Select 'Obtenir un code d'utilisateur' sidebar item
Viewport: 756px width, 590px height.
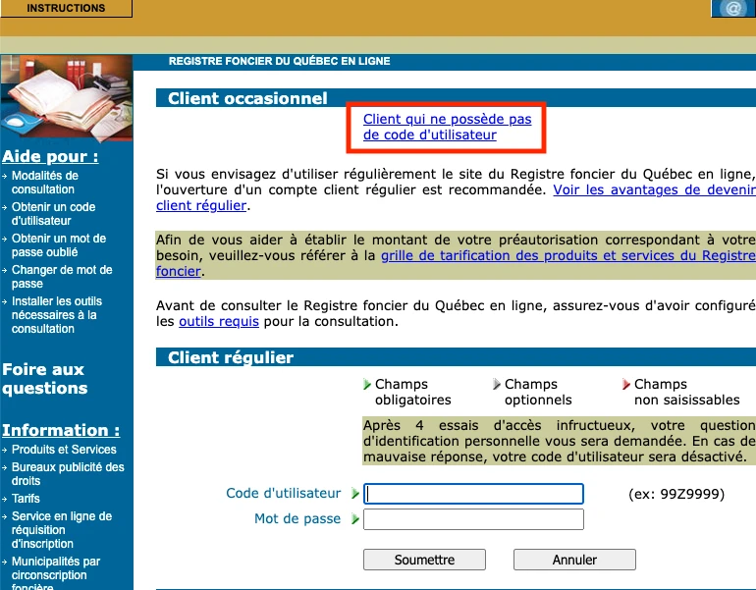click(x=53, y=214)
